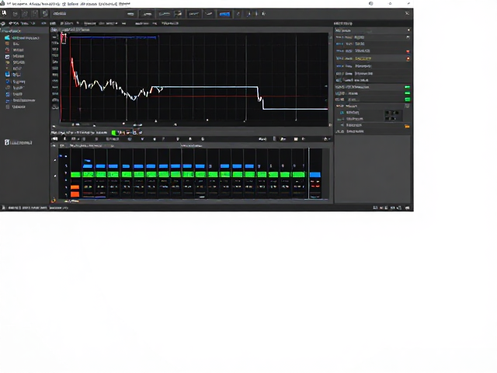Click the teal icon heading the left sidebar list

point(7,38)
